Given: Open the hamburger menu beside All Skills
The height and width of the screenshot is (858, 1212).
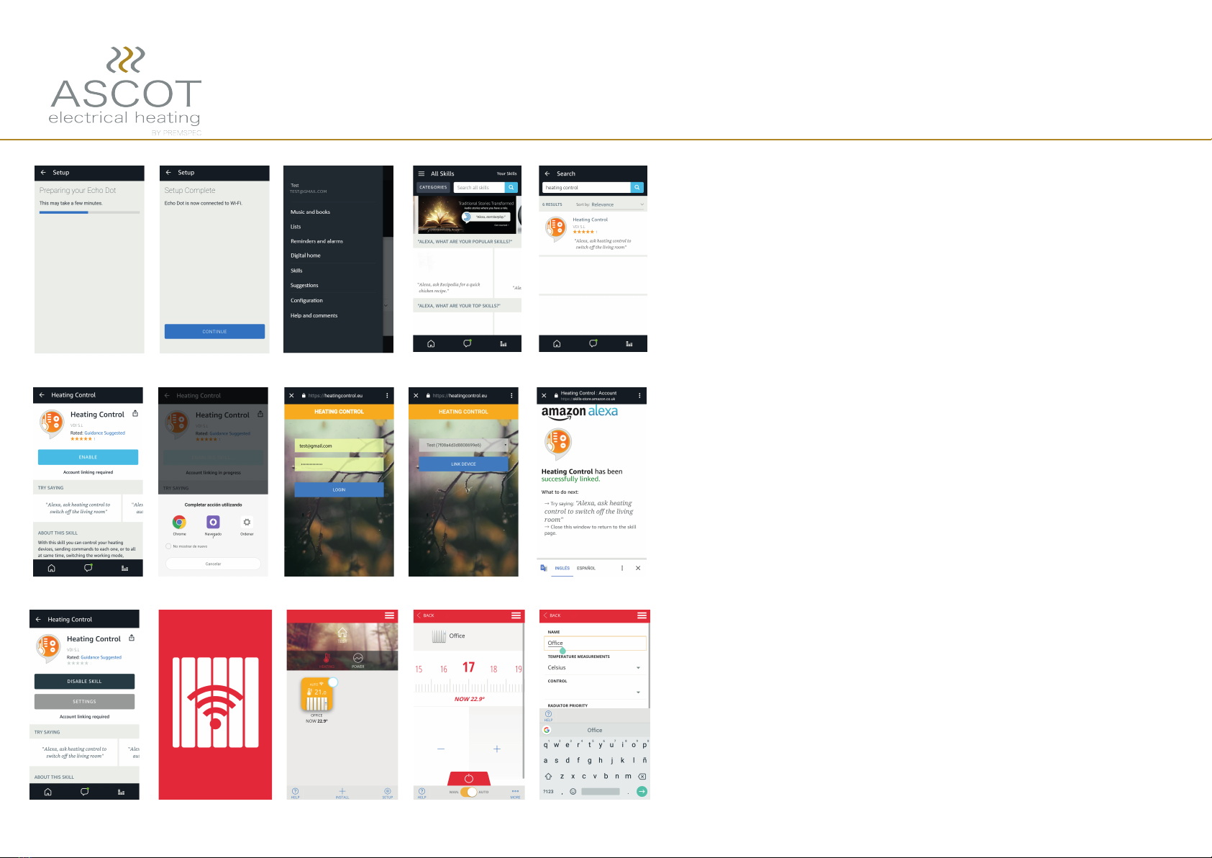Looking at the screenshot, I should click(x=422, y=173).
